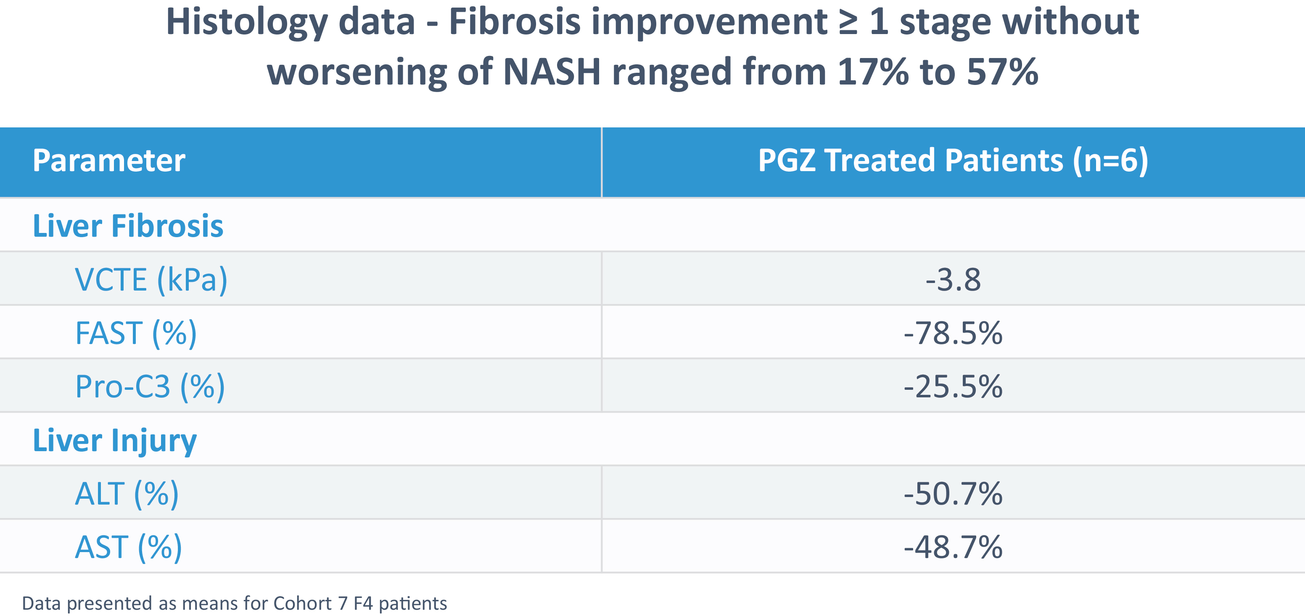Select the Pro-C3 (%) row label
The image size is (1305, 616).
(150, 387)
